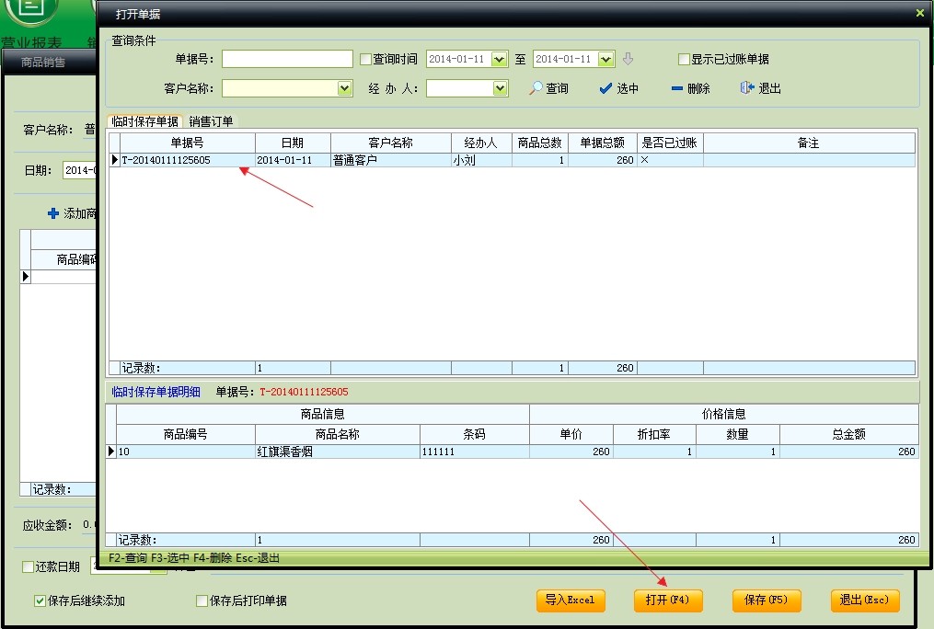Enable the 显示已过账单据 checkbox

pyautogui.click(x=684, y=59)
